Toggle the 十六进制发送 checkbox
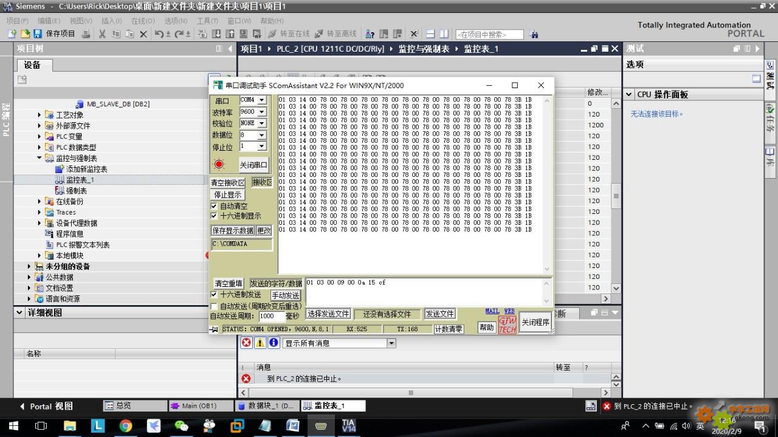 pyautogui.click(x=214, y=294)
